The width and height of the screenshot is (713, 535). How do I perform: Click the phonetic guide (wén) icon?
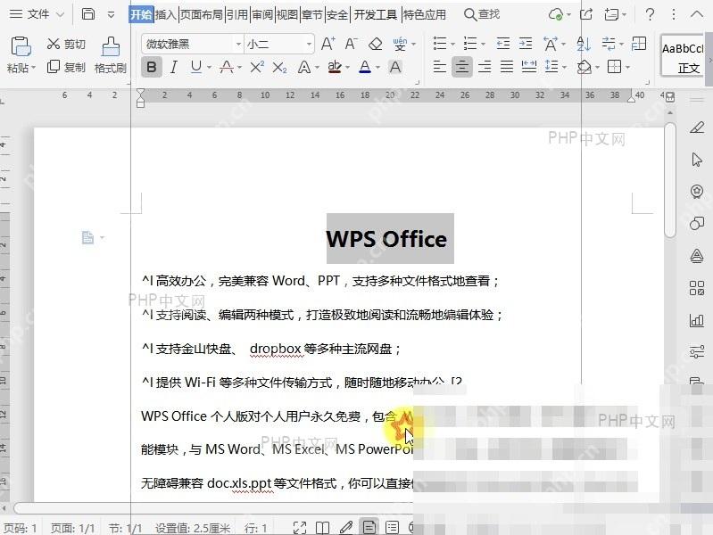click(400, 44)
